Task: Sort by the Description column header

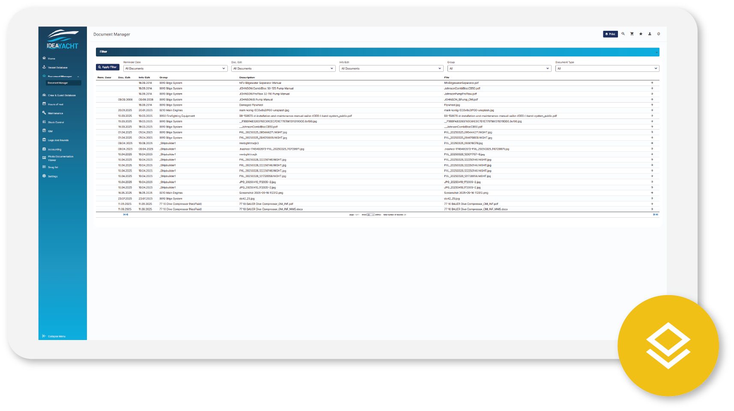Action: click(247, 77)
